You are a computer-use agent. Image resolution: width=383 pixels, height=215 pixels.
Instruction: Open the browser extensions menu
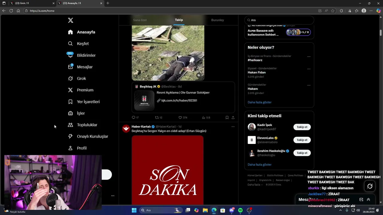341,11
